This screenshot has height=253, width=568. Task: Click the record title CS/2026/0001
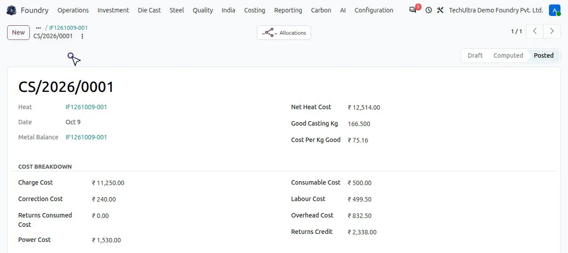66,87
